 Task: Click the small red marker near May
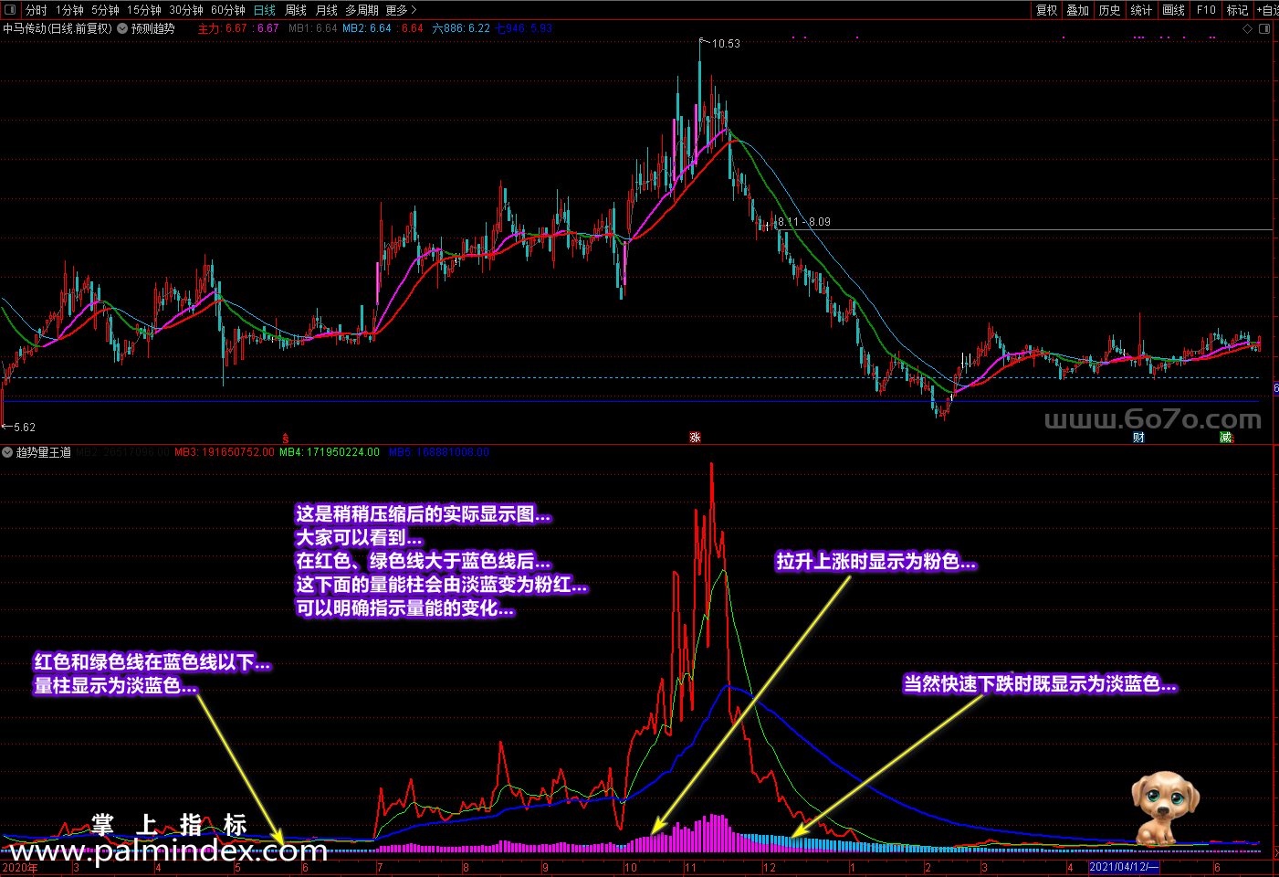pyautogui.click(x=285, y=438)
